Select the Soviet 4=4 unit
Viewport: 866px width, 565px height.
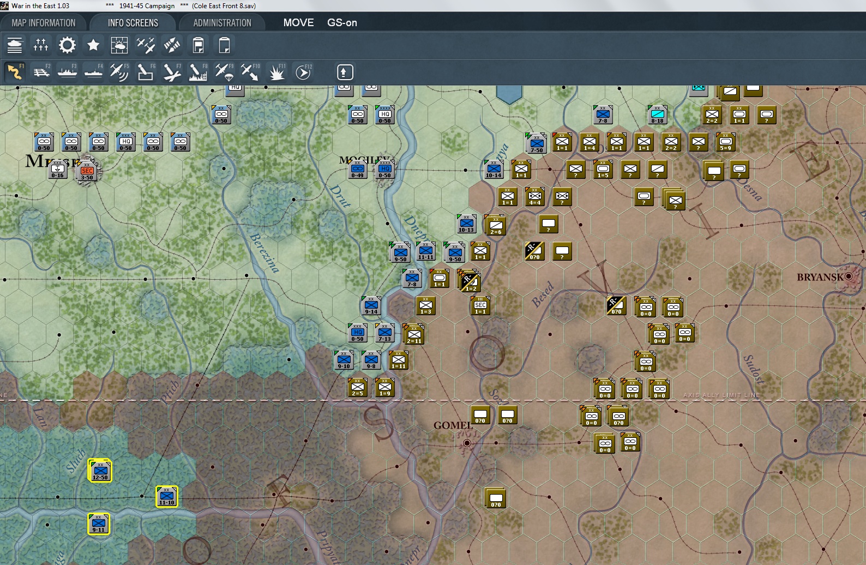pyautogui.click(x=534, y=196)
